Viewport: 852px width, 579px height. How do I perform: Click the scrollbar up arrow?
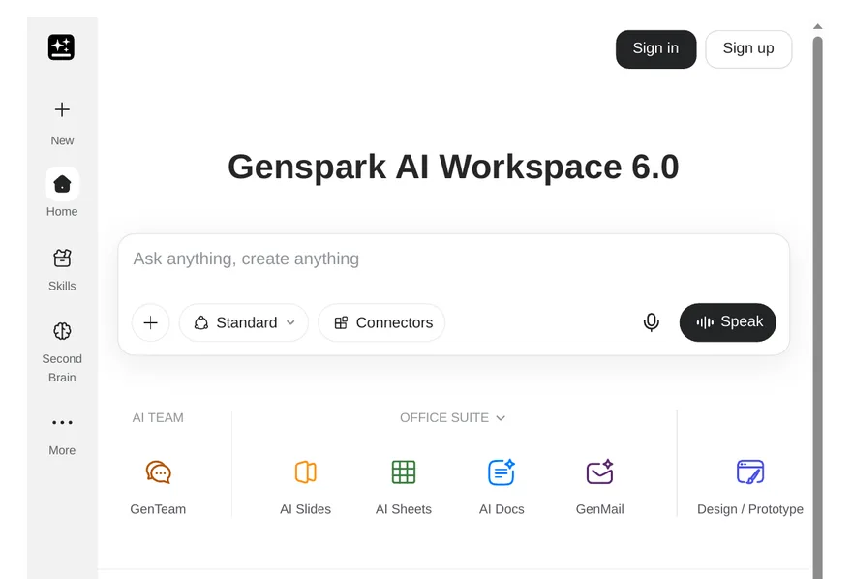click(x=818, y=26)
